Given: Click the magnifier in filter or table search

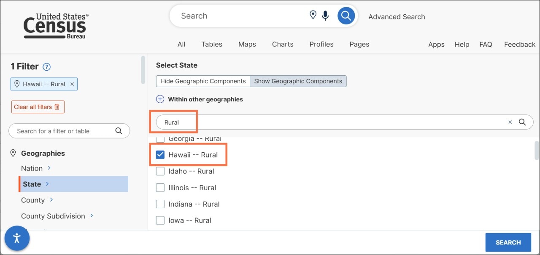Looking at the screenshot, I should pos(119,131).
